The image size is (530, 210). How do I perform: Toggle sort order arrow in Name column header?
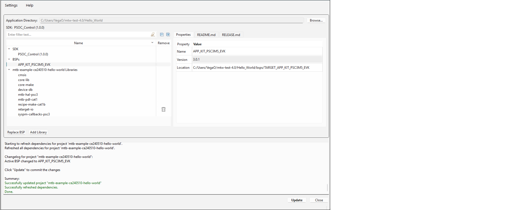[x=152, y=43]
